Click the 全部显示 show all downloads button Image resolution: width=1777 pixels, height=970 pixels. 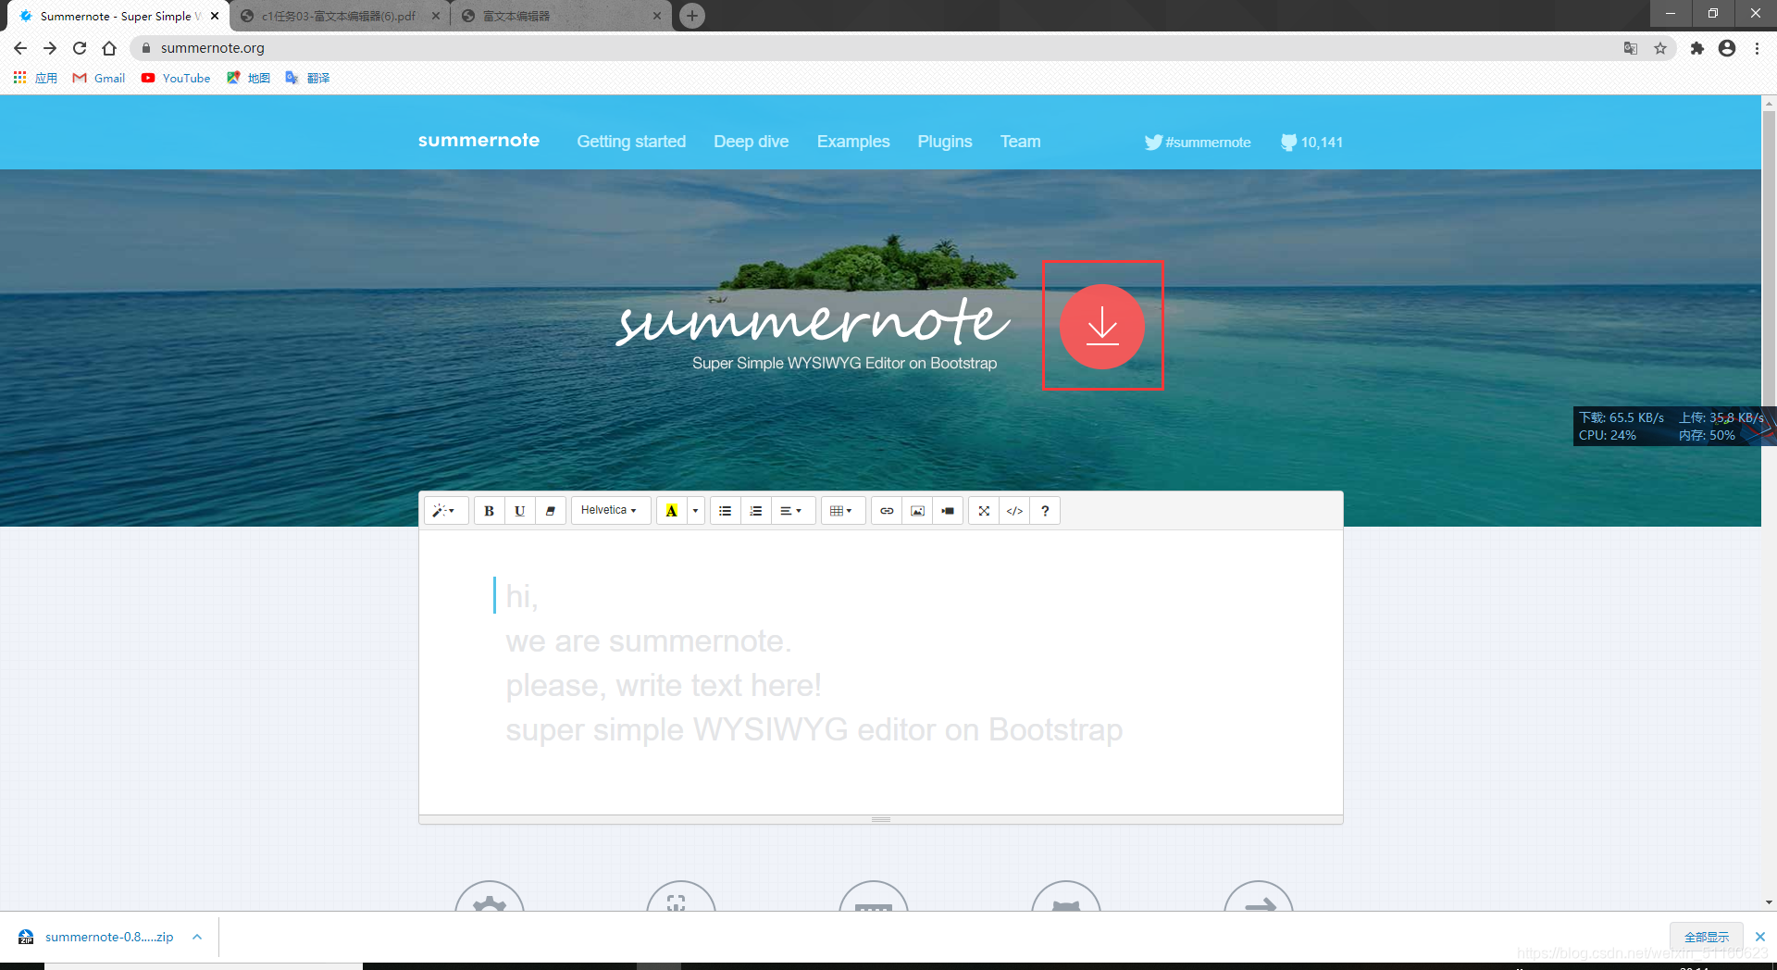(1706, 937)
